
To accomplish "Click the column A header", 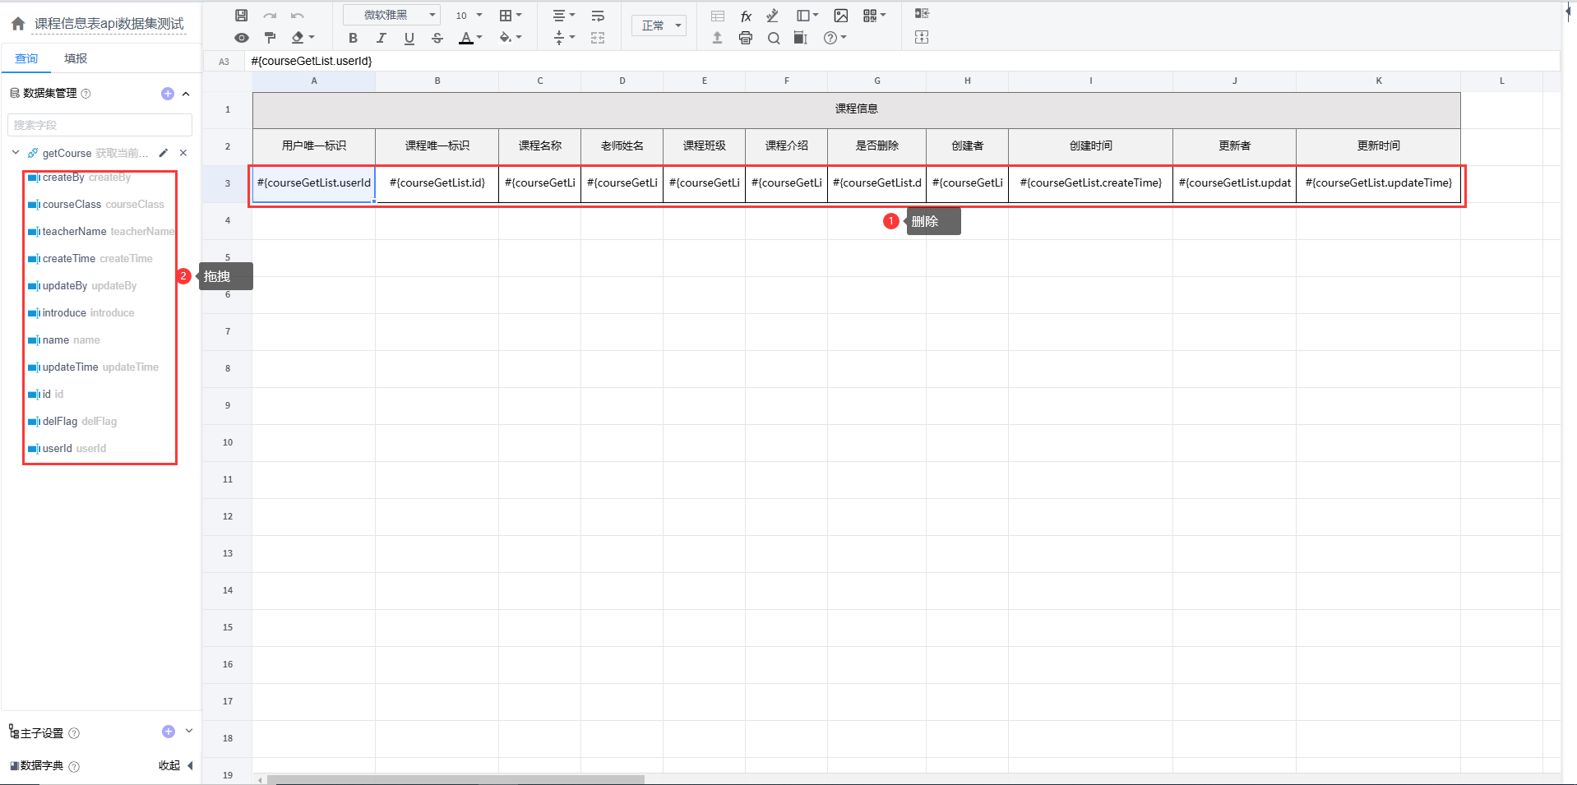I will click(313, 81).
